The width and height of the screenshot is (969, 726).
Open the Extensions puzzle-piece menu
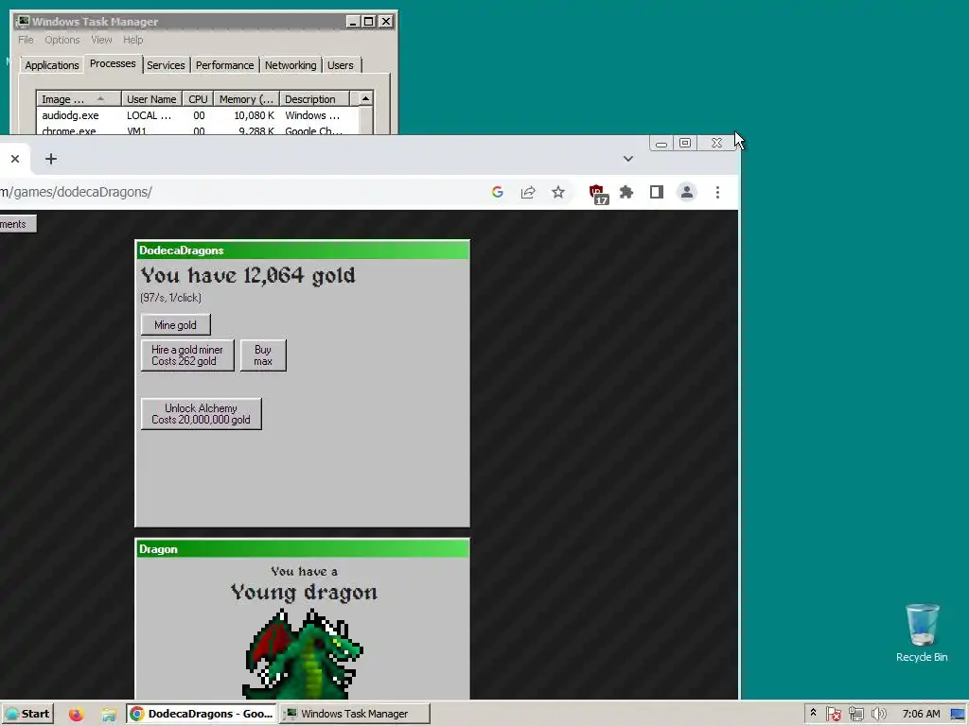(626, 192)
